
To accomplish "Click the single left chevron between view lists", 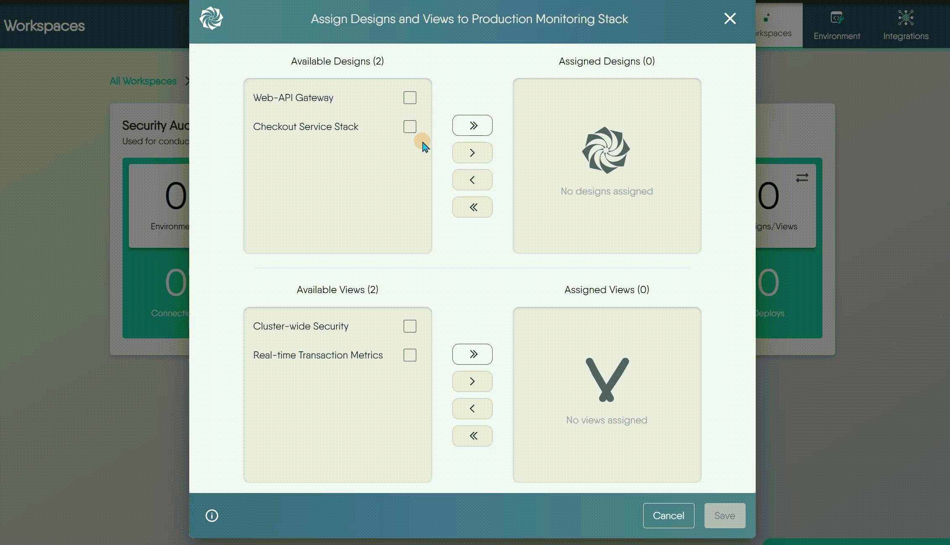I will click(x=472, y=408).
